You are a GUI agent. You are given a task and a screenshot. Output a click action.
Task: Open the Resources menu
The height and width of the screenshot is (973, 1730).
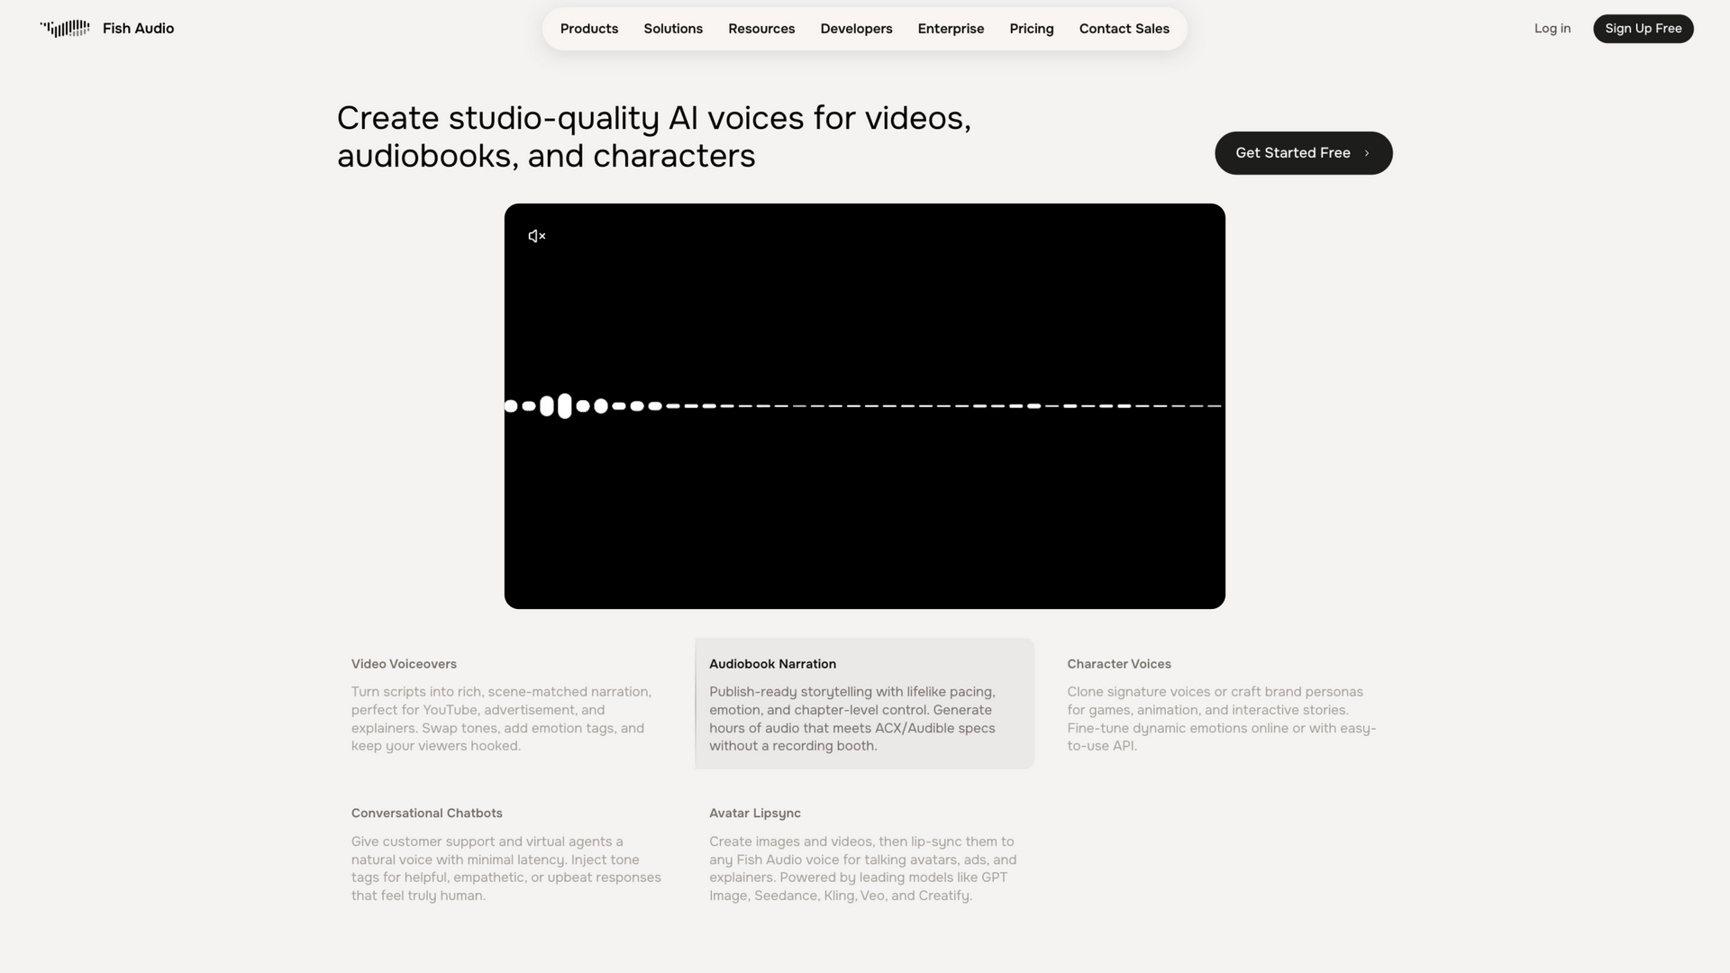point(761,29)
